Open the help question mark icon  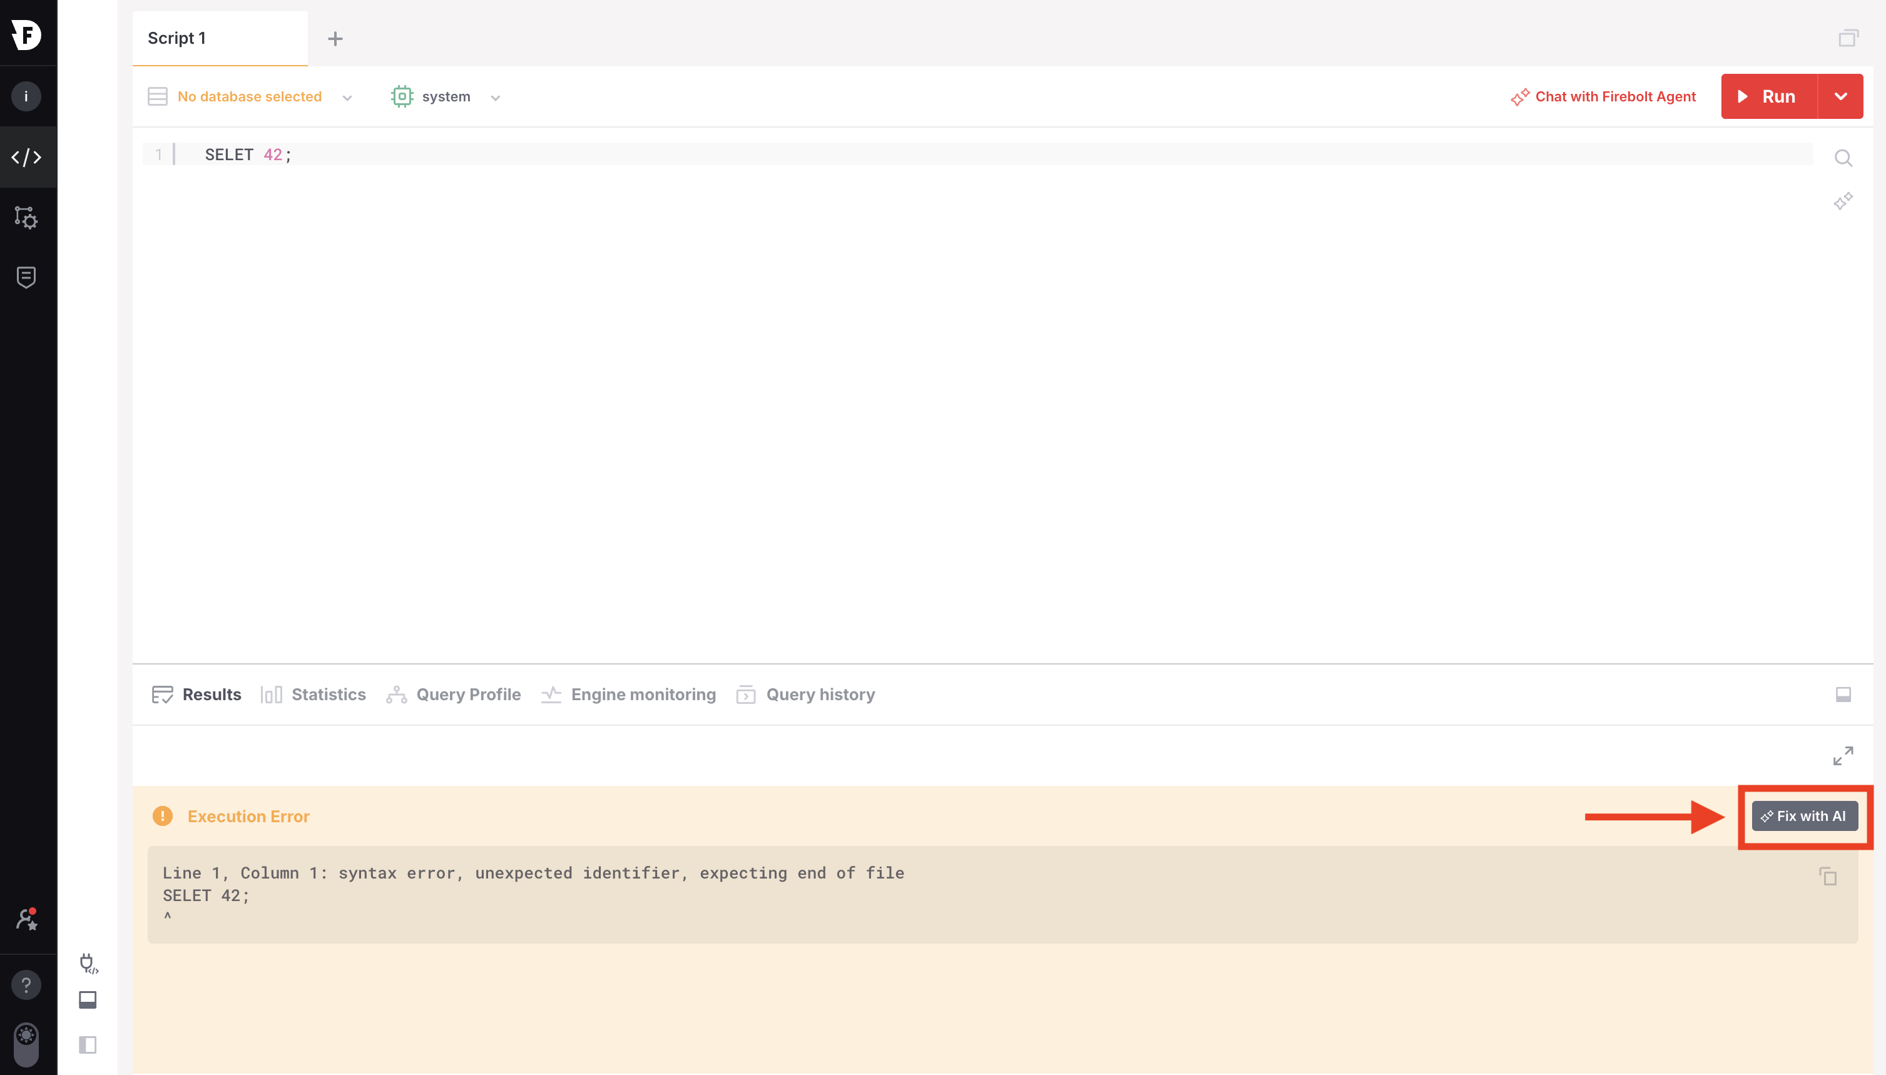26,985
